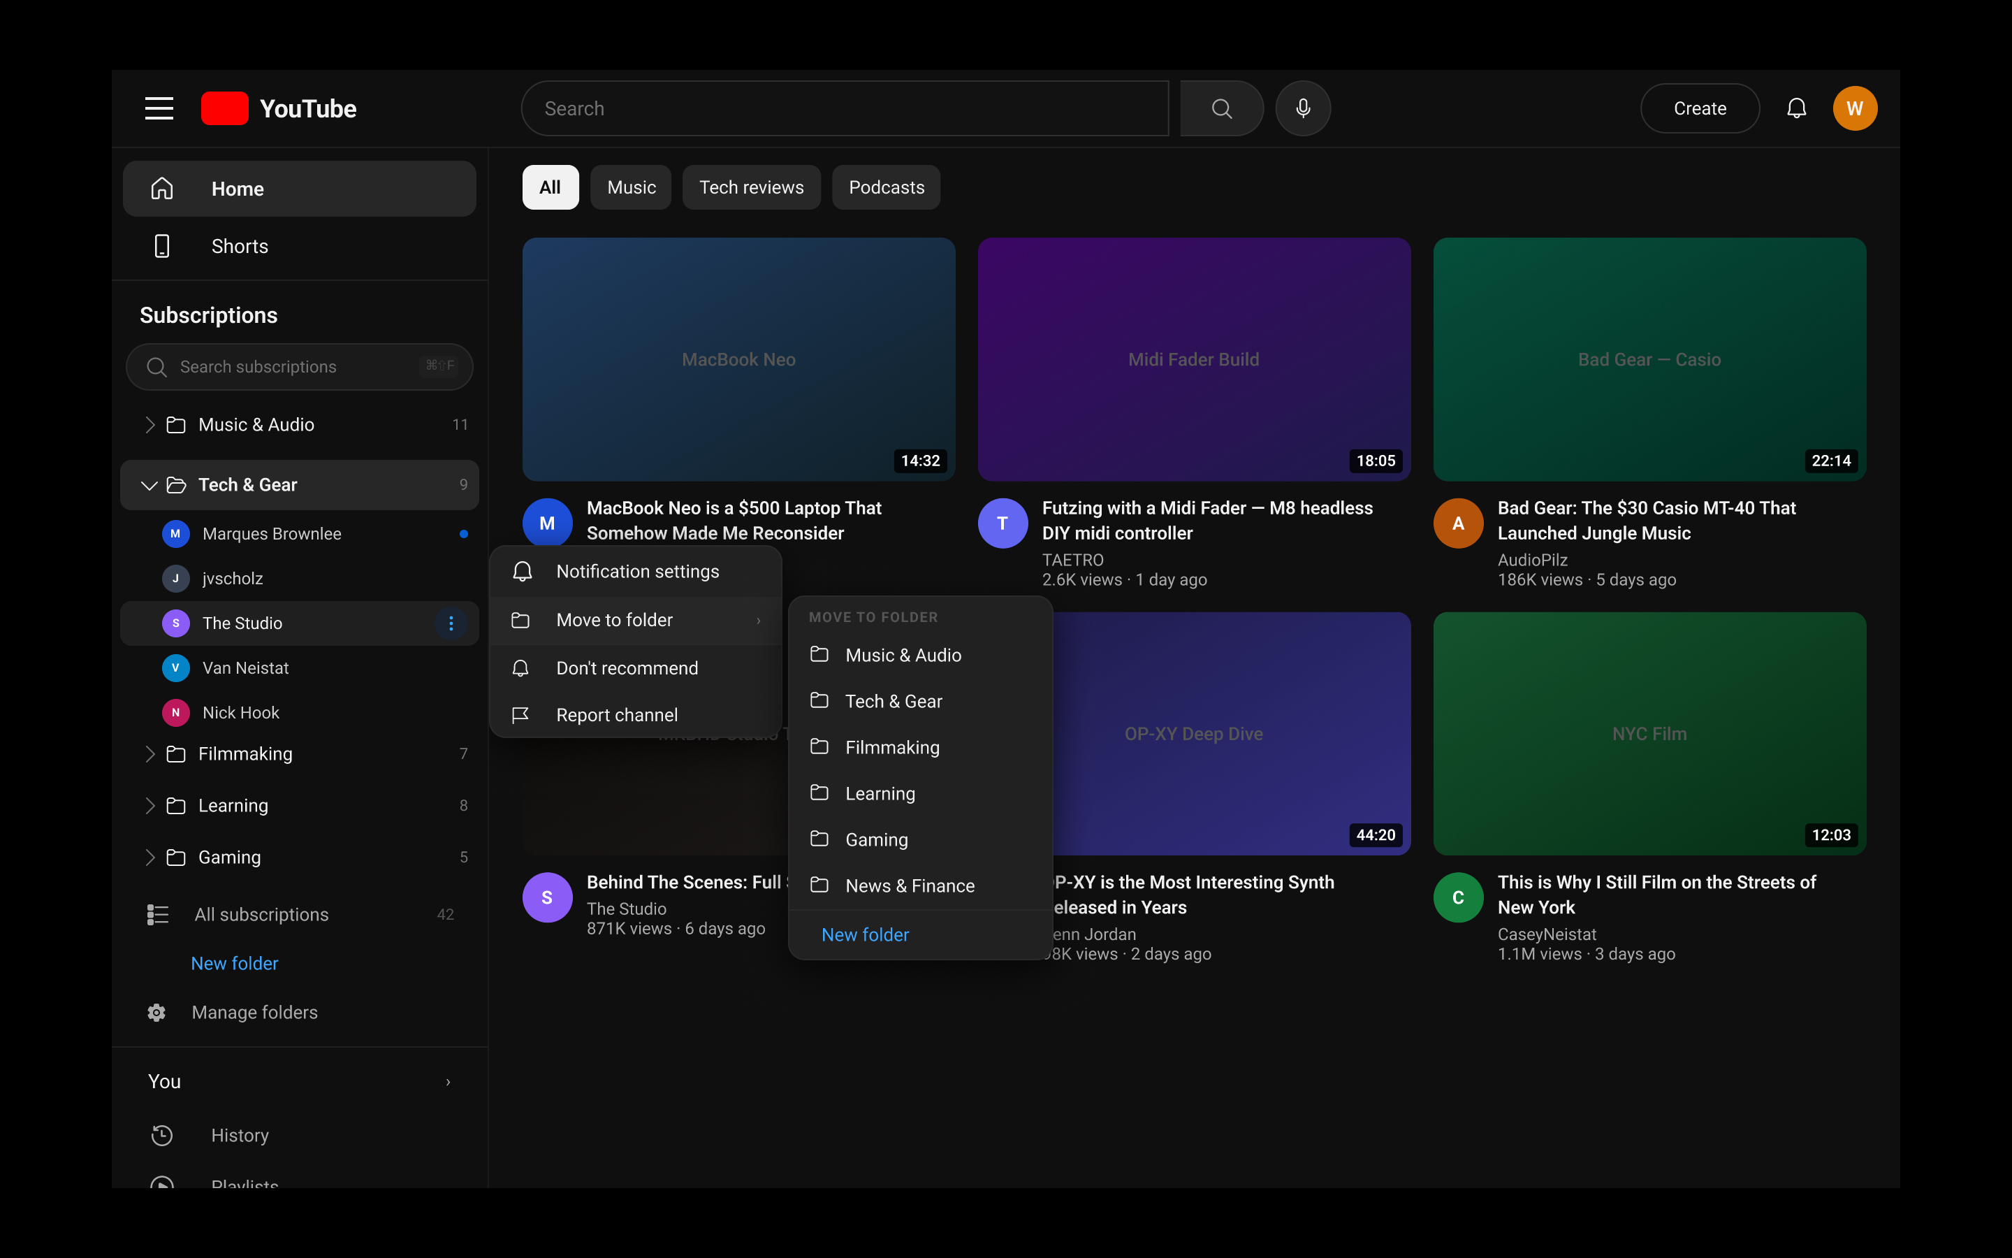Open the TAETRO channel name link
2012x1258 pixels.
(x=1072, y=560)
